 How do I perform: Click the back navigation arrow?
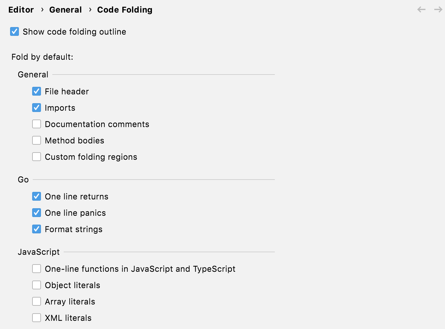[421, 9]
